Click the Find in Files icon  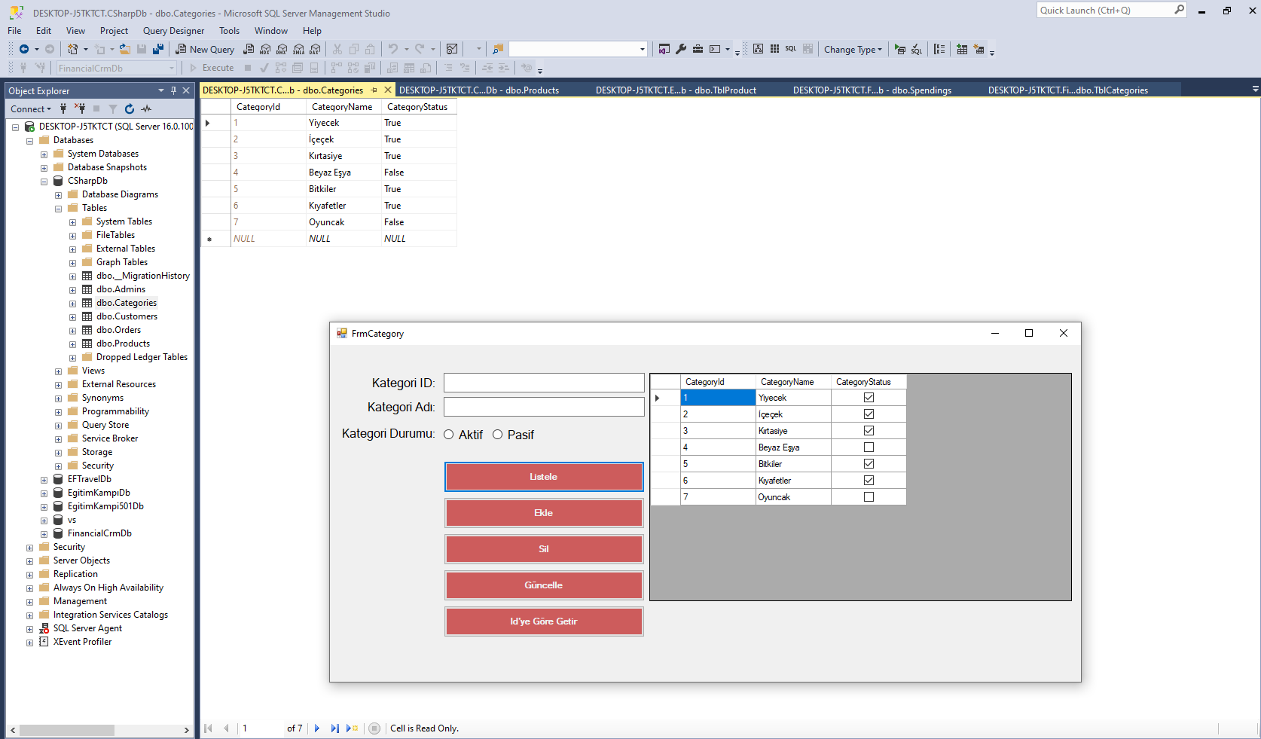pyautogui.click(x=498, y=49)
